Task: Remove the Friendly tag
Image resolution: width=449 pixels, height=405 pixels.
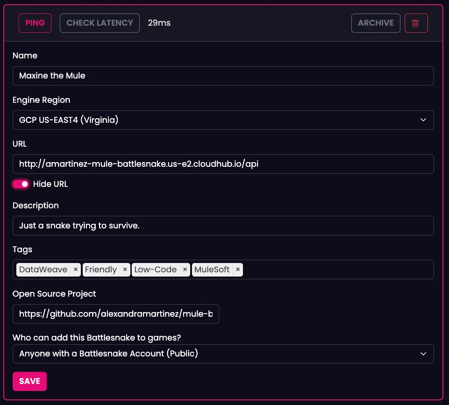Action: pos(125,270)
